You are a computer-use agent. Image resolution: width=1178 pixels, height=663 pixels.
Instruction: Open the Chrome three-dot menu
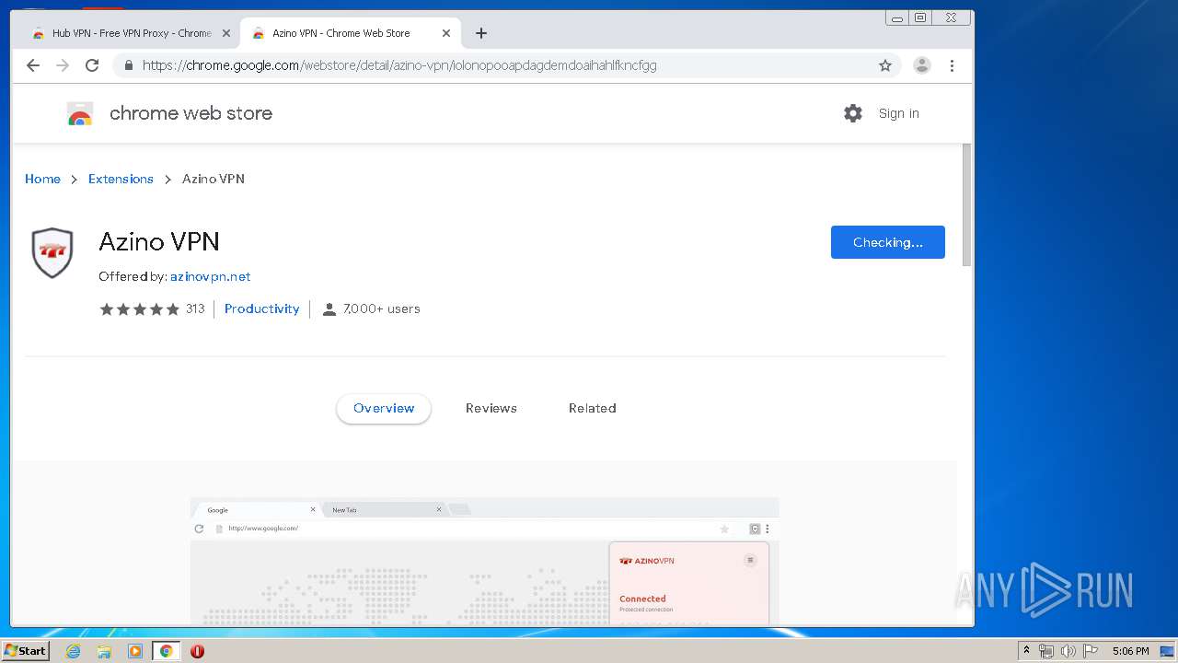[x=952, y=65]
